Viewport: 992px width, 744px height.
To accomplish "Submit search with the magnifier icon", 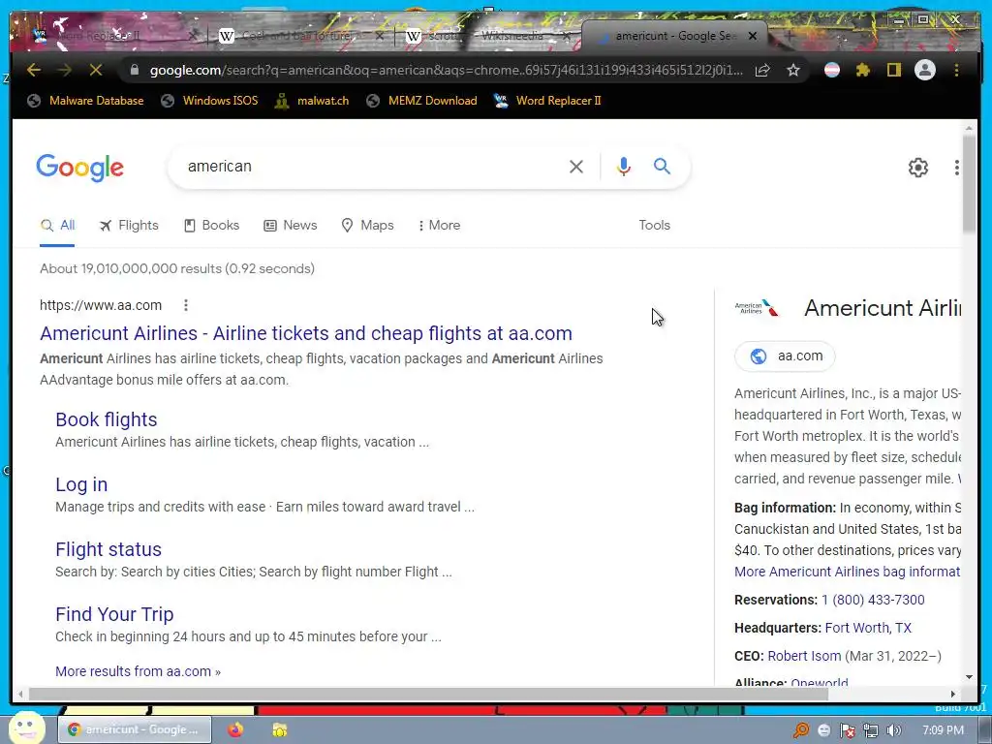I will [662, 167].
